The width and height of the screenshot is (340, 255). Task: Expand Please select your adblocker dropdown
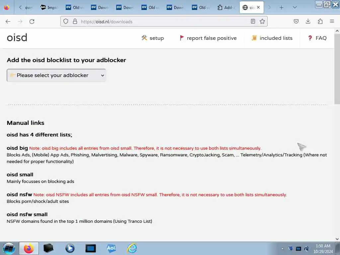[x=56, y=75]
